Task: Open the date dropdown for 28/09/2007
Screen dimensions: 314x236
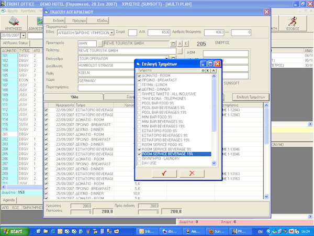Action: point(24,36)
